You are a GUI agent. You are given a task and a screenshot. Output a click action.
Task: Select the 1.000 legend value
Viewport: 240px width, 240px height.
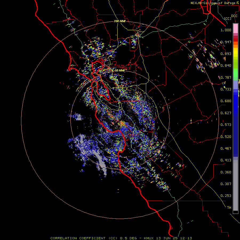pos(226,30)
